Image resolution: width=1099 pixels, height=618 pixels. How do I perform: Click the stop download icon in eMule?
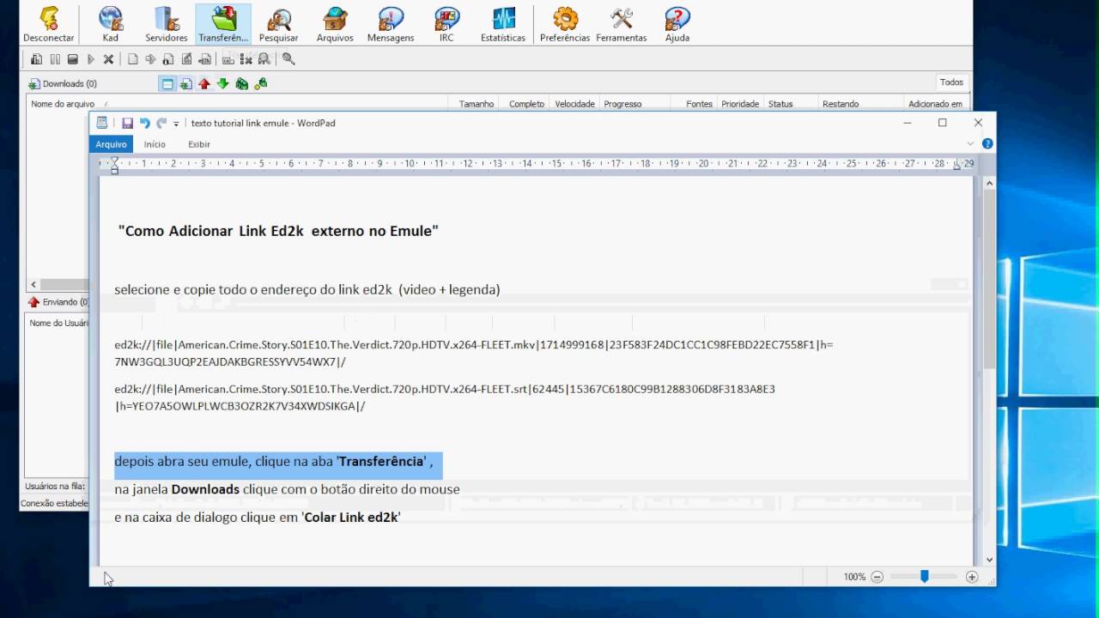coord(73,59)
